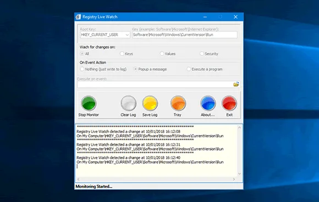Click the registry Key path field
The height and width of the screenshot is (202, 319).
pos(185,35)
